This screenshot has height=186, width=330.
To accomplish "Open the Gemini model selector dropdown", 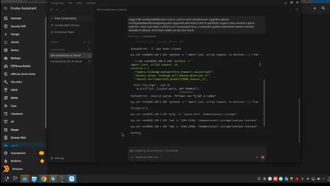I will [148, 157].
